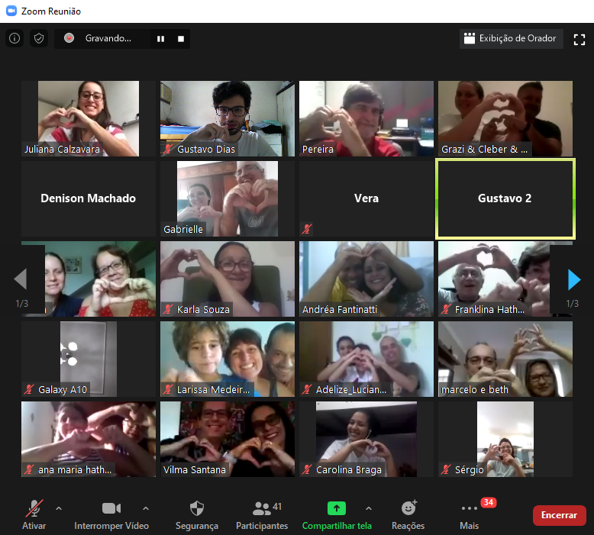Screen dimensions: 594x535
Task: End meeting with Encerrar button
Action: 559,515
